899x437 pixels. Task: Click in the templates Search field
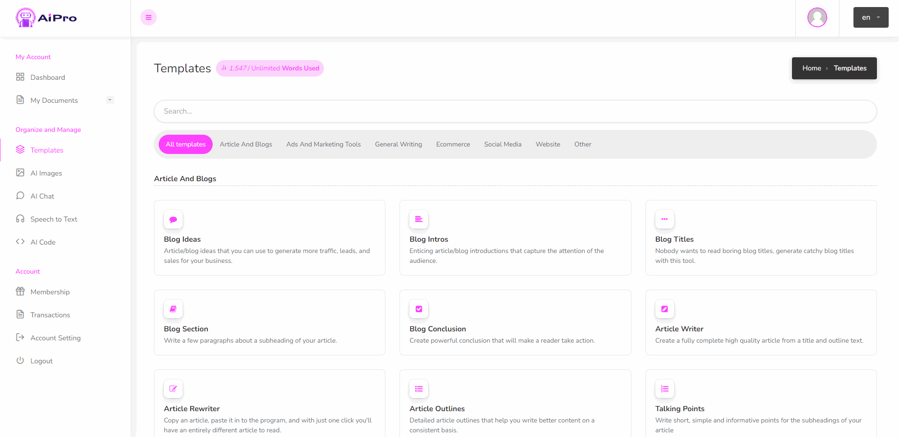click(x=515, y=111)
